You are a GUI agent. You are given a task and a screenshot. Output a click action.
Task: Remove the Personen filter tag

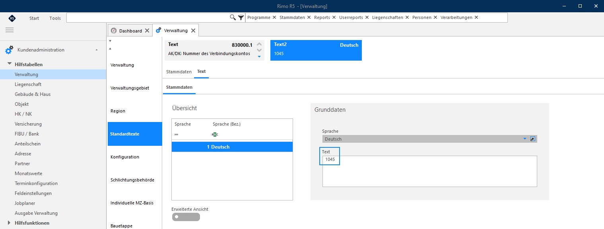pyautogui.click(x=435, y=17)
